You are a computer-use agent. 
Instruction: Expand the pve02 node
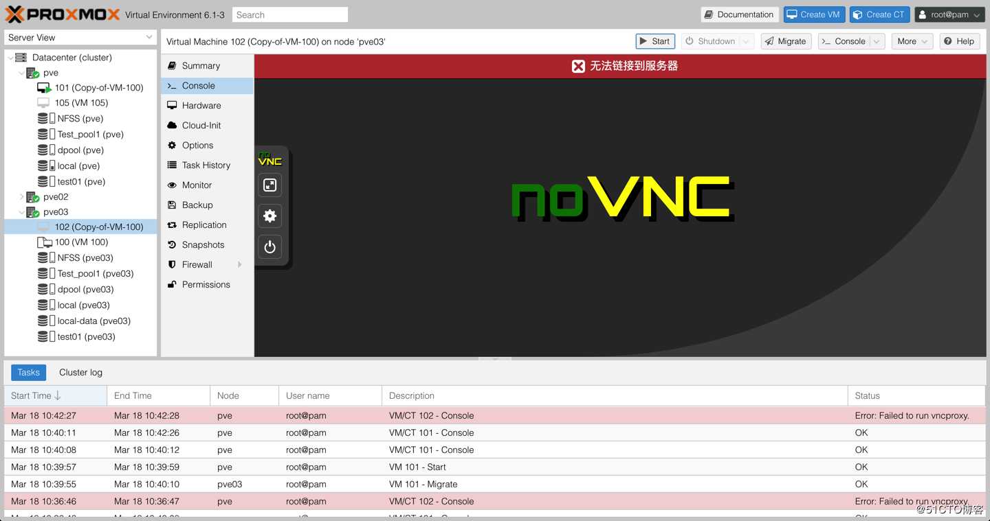(x=21, y=197)
